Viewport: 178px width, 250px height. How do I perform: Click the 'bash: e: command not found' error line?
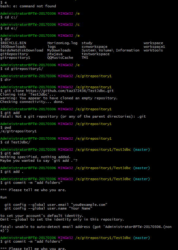(x=28, y=6)
